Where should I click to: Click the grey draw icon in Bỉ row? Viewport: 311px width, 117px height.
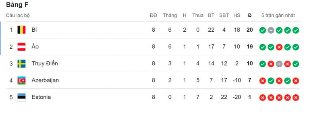point(271,30)
